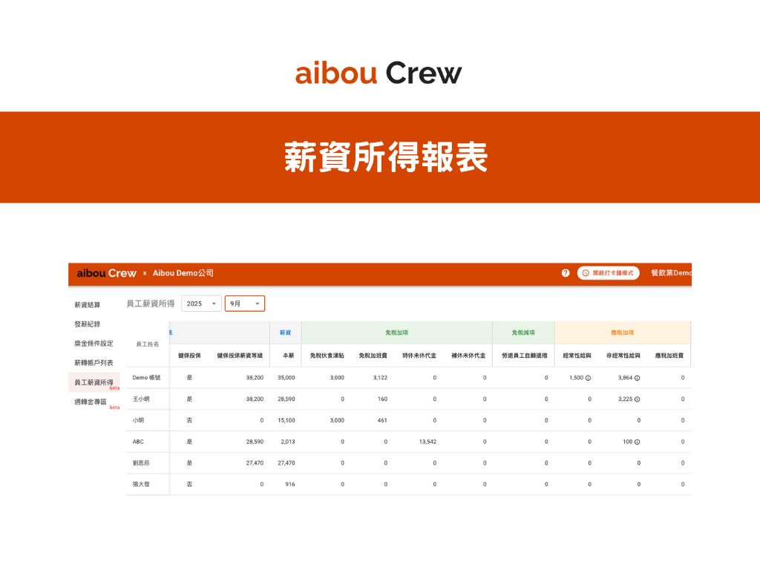The width and height of the screenshot is (760, 570).
Task: Click the 461 overtime value cell
Action: (x=382, y=420)
